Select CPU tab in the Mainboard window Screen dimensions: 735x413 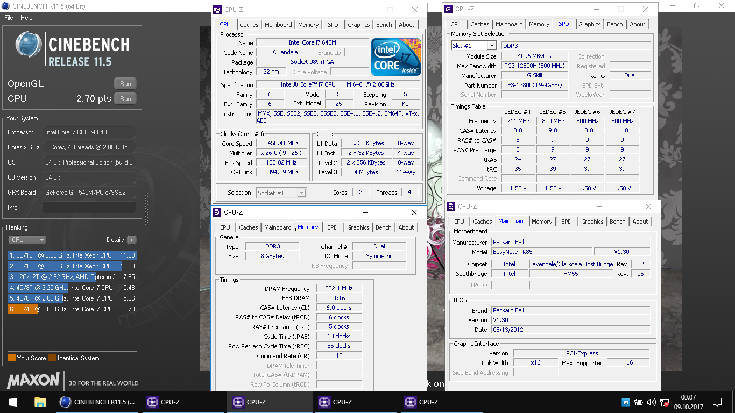point(459,222)
